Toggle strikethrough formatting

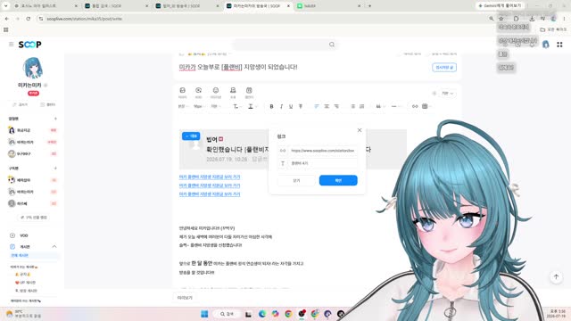[301, 106]
